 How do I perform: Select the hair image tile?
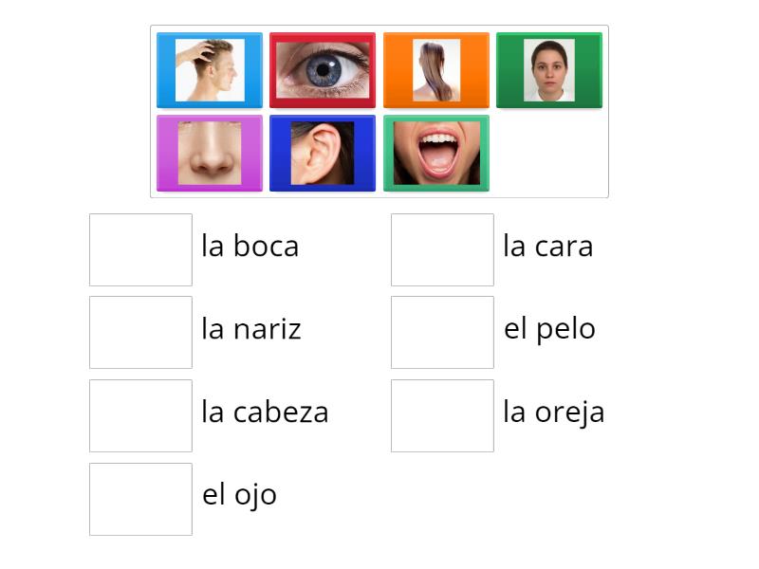436,69
